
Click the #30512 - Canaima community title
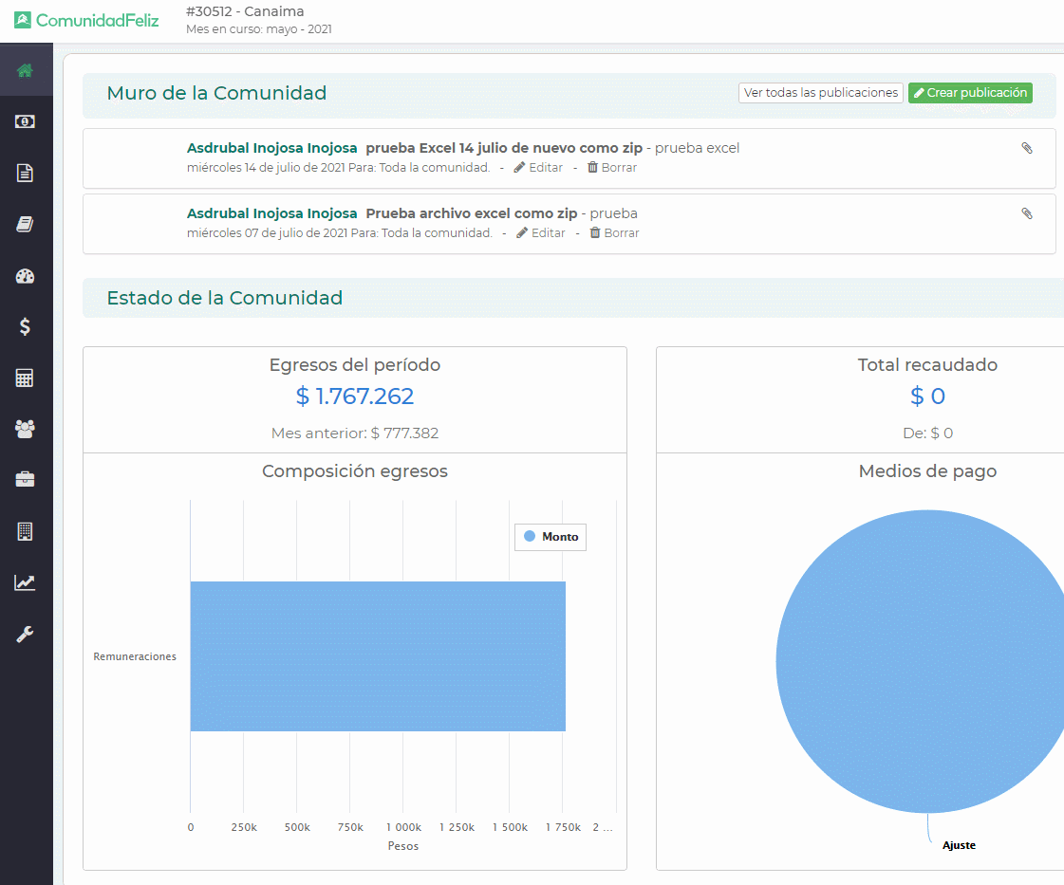tap(245, 11)
